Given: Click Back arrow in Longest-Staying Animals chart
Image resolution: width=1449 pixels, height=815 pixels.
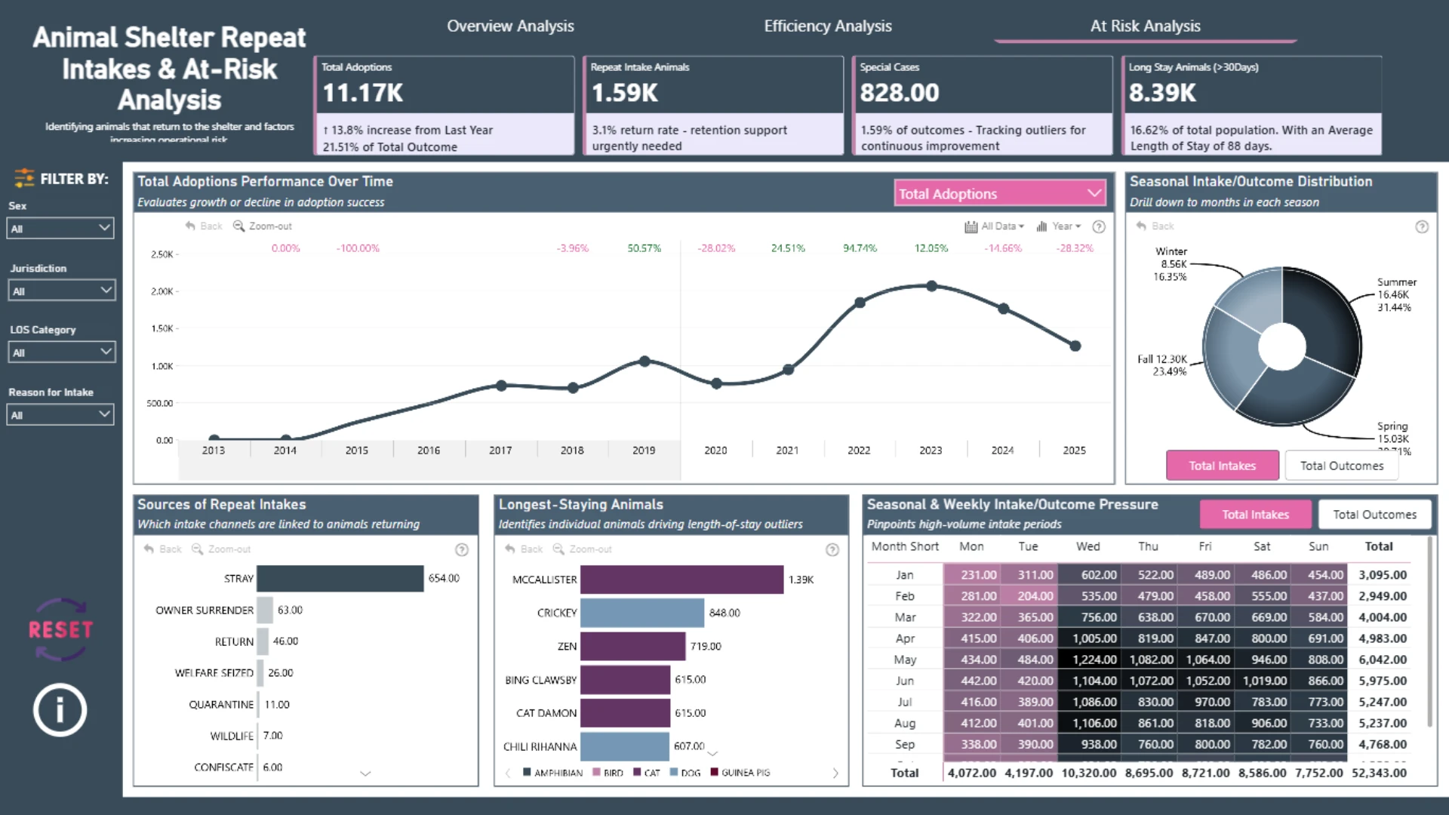Looking at the screenshot, I should (524, 549).
